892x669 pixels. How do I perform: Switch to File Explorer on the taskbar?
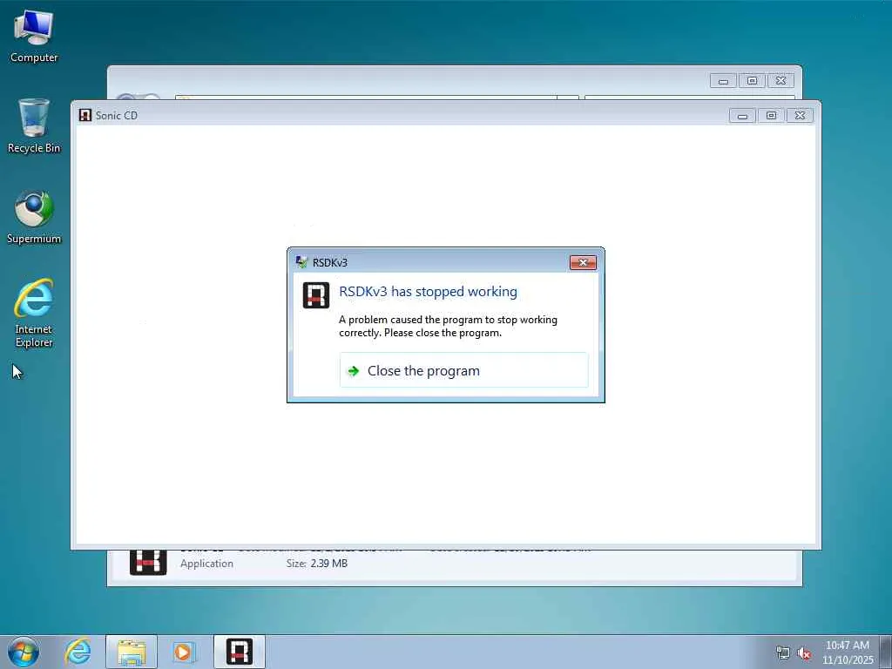click(x=132, y=652)
